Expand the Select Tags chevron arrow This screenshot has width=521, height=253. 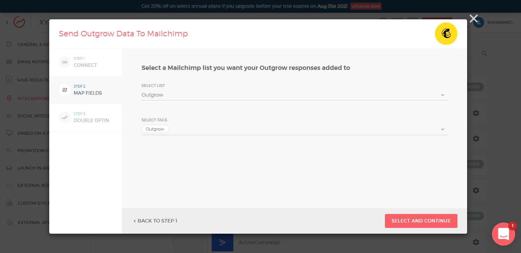click(x=443, y=129)
